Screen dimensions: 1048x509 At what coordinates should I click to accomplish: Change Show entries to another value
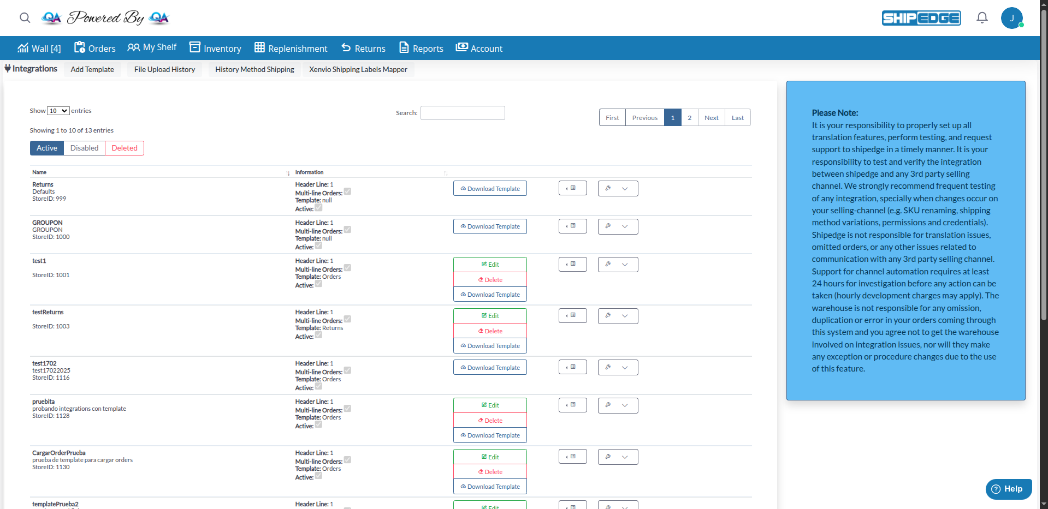click(57, 110)
